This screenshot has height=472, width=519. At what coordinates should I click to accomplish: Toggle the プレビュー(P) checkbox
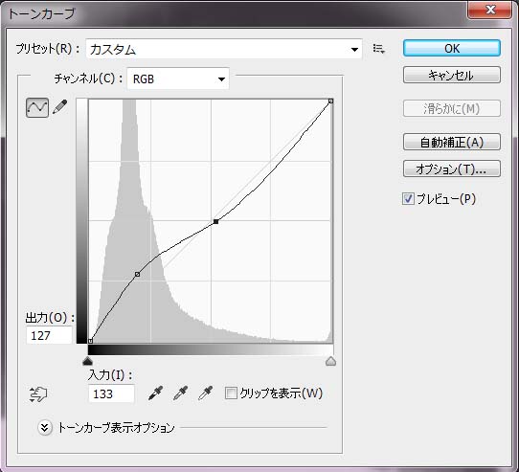tap(408, 198)
